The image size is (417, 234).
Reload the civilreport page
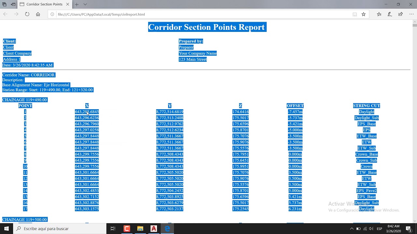pos(27,14)
